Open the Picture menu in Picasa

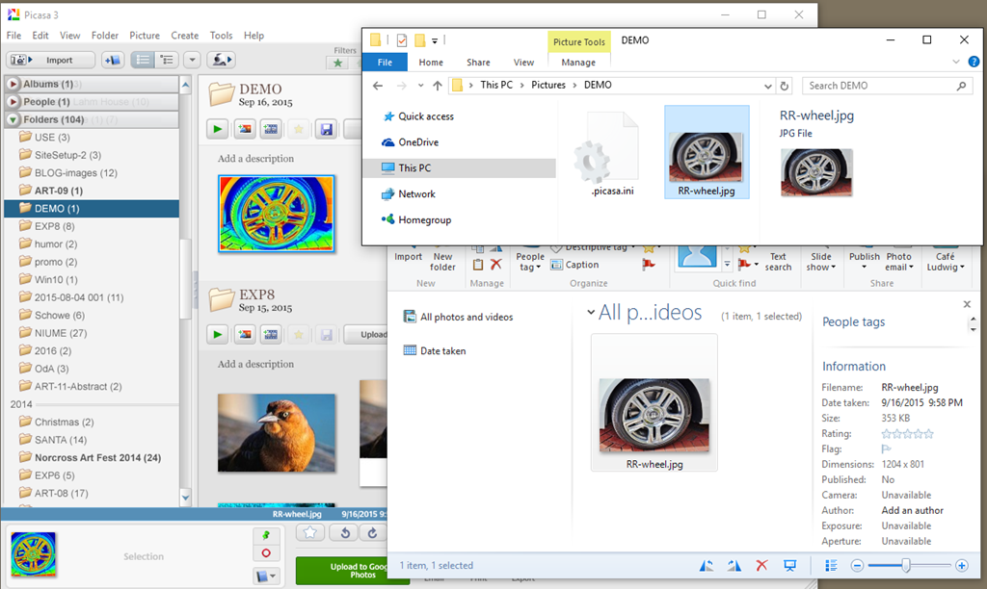click(x=145, y=36)
